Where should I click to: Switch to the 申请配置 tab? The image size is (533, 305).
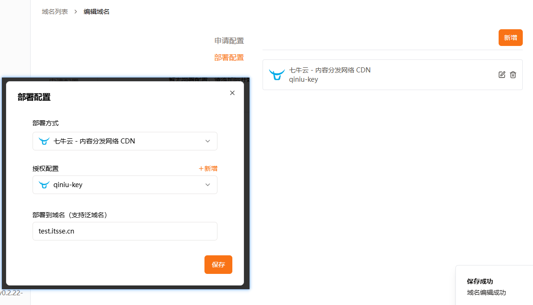(229, 41)
